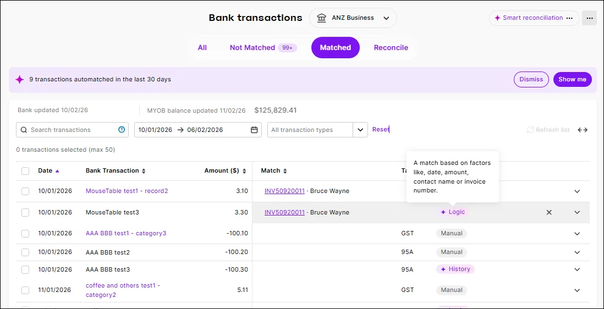This screenshot has height=309, width=604.
Task: Expand the AAA BBB test3 row chevron
Action: click(577, 270)
